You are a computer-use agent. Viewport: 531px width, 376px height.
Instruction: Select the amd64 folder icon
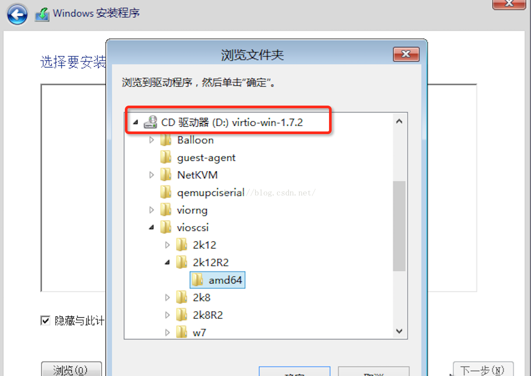197,280
